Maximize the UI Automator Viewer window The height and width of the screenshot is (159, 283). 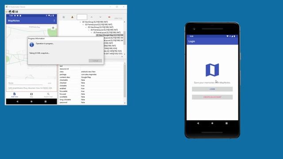coord(117,7)
